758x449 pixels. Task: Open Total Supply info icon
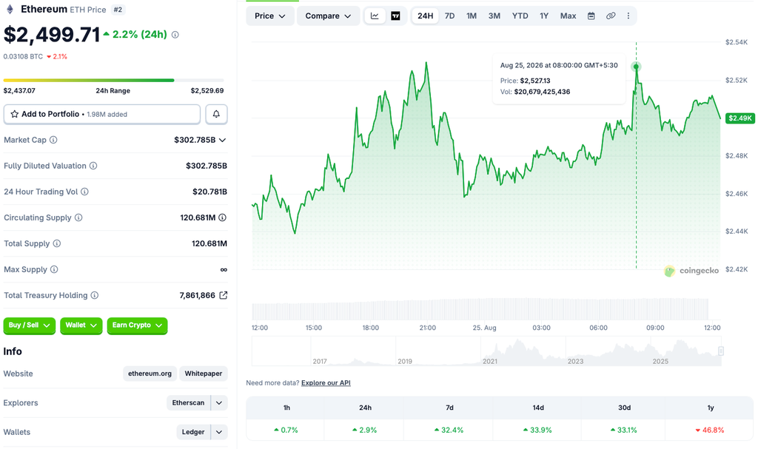click(x=56, y=243)
